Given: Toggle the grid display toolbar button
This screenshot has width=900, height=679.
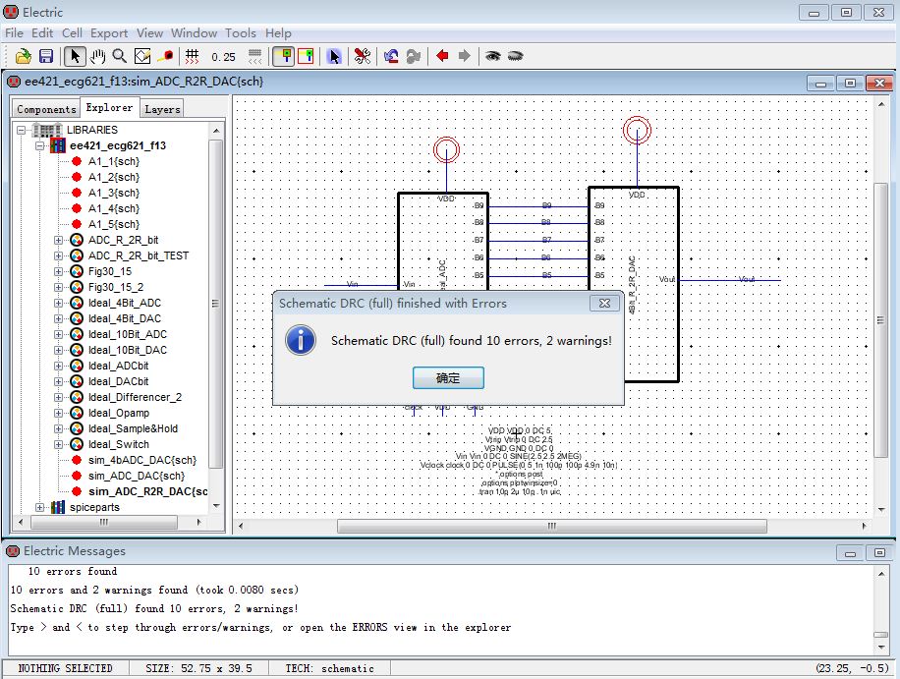Looking at the screenshot, I should click(x=193, y=56).
